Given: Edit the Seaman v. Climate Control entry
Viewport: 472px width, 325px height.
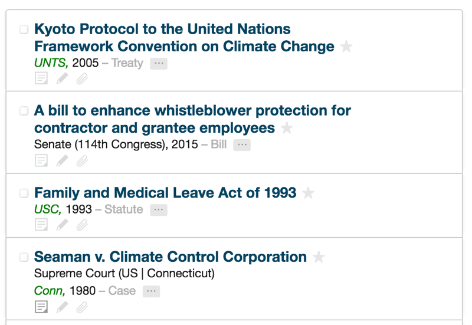Looking at the screenshot, I should point(63,307).
